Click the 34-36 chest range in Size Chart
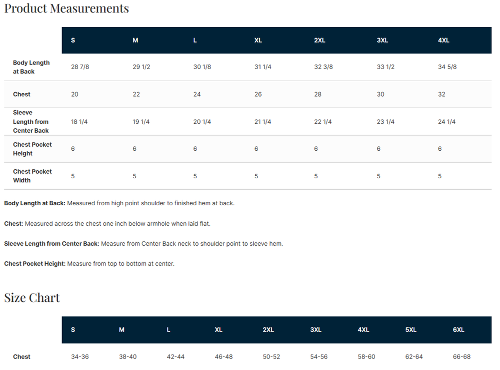Viewport: 500px width, 370px height. click(80, 357)
